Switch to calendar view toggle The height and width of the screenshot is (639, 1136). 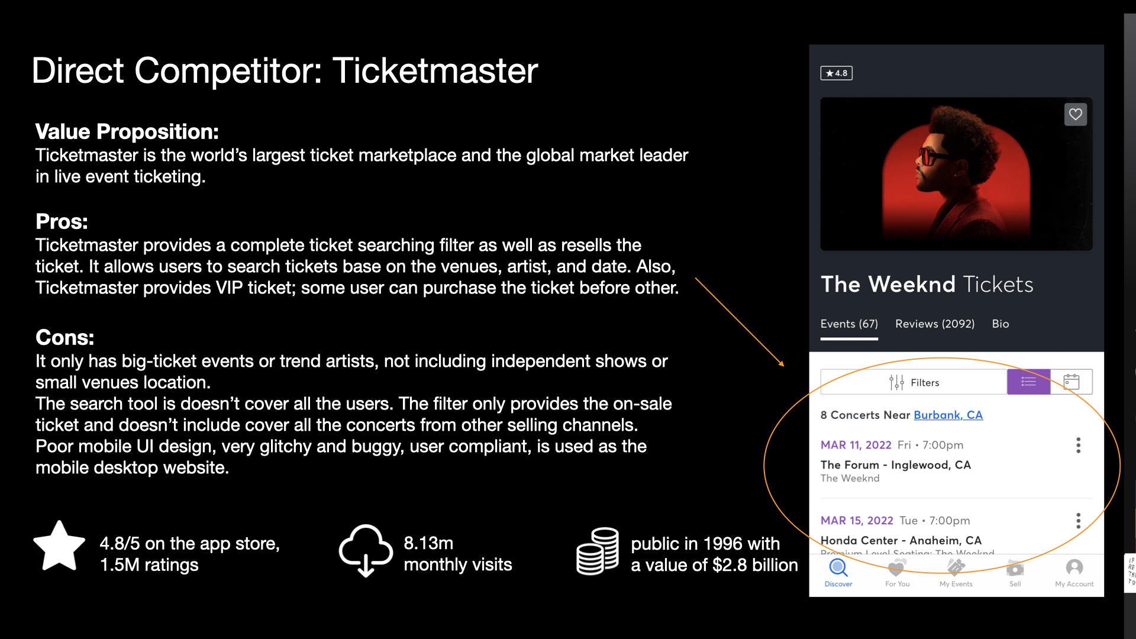coord(1071,382)
